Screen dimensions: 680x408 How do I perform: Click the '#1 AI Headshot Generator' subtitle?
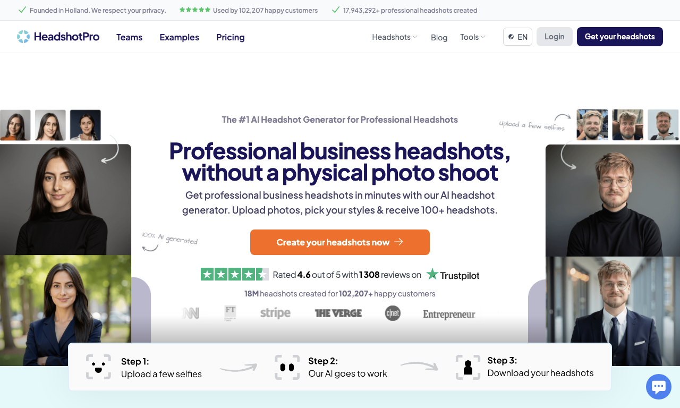[x=340, y=120]
